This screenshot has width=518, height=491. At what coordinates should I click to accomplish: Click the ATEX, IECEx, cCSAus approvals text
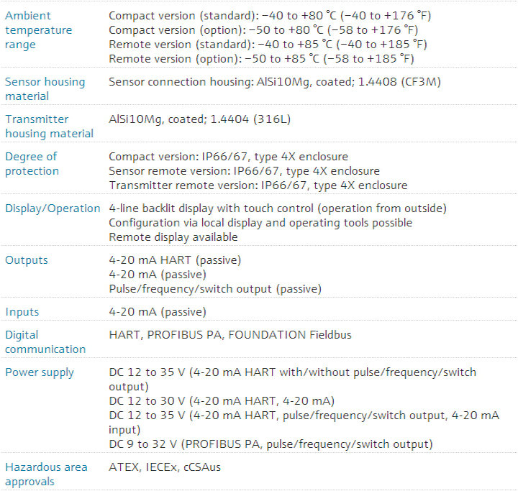point(165,467)
